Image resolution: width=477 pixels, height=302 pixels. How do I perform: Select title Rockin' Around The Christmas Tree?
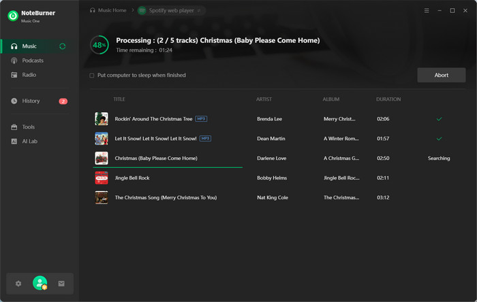153,118
